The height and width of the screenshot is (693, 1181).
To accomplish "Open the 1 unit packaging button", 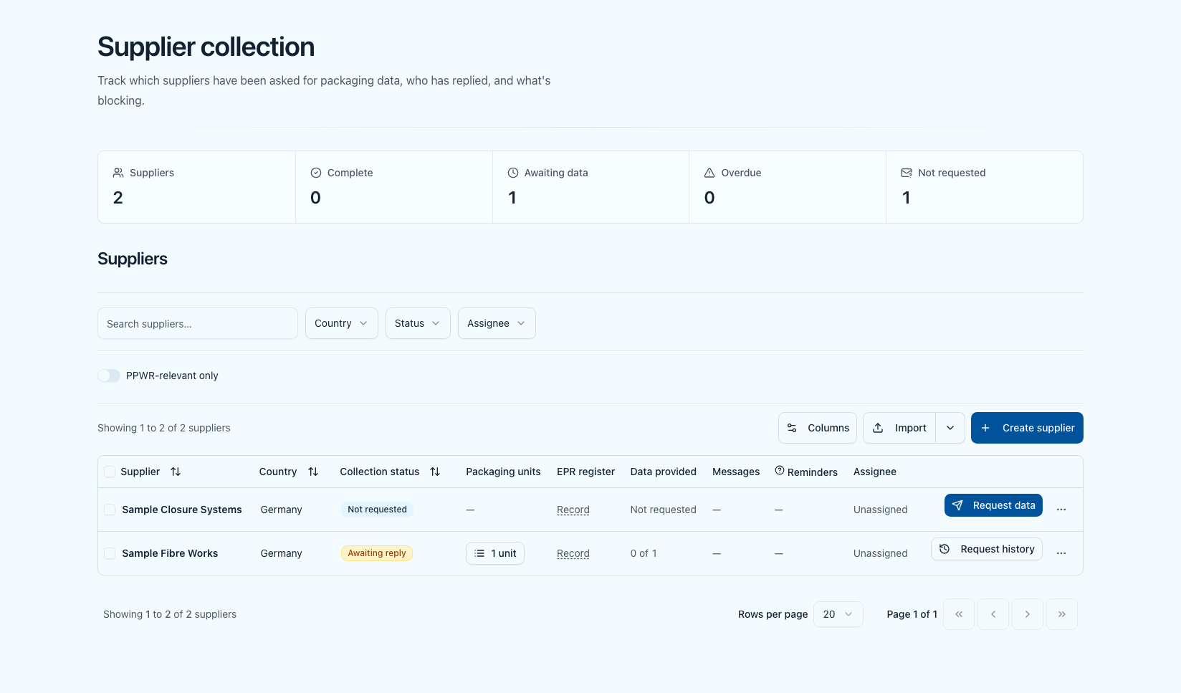I will [495, 553].
